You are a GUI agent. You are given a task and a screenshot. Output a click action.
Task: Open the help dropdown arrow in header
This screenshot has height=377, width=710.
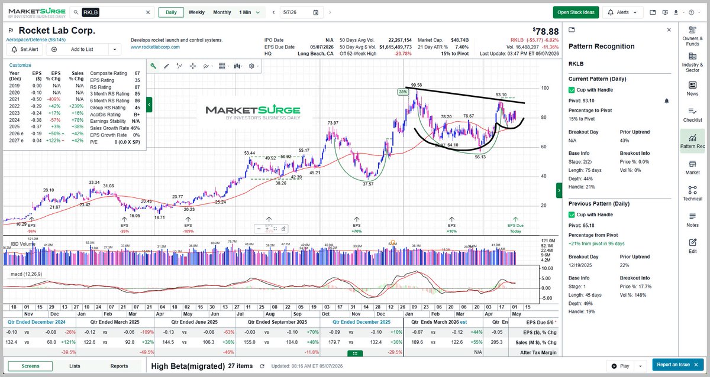click(701, 12)
